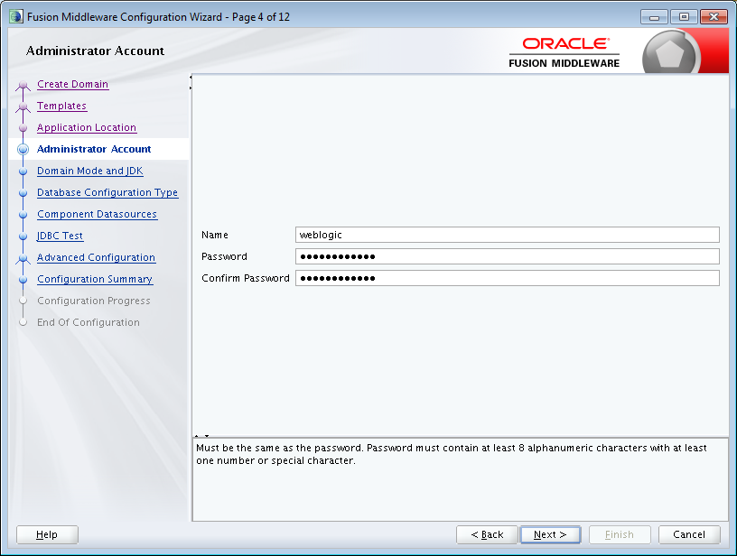This screenshot has width=737, height=556.
Task: Open Help for this wizard page
Action: 46,534
